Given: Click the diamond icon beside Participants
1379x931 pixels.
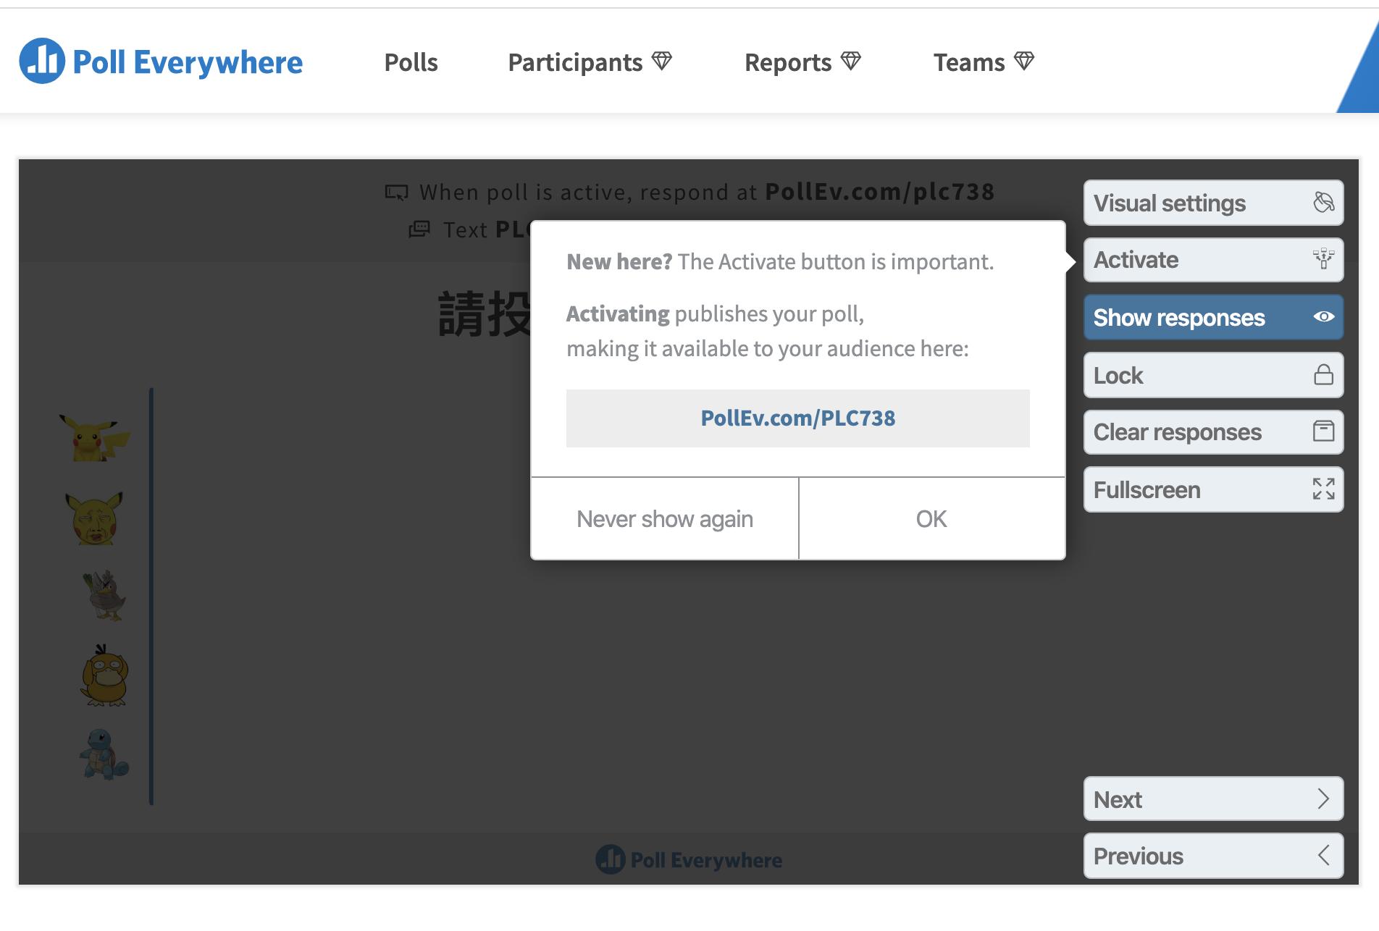Looking at the screenshot, I should pos(662,61).
